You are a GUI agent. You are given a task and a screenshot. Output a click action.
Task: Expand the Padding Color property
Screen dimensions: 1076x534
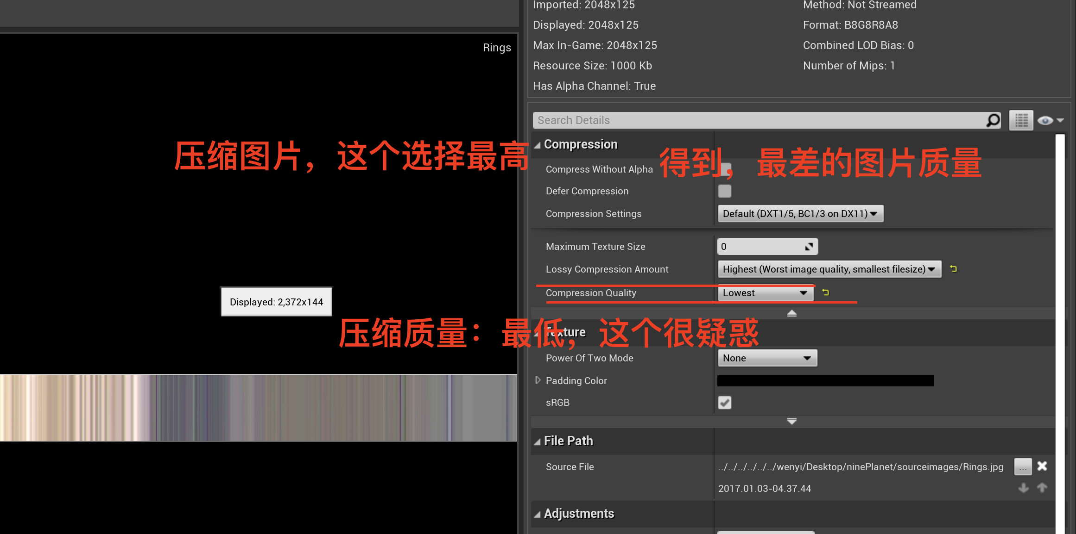click(x=538, y=380)
